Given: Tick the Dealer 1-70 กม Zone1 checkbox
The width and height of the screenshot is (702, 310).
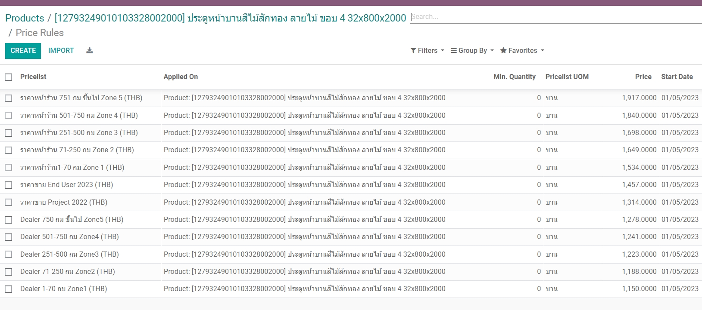Looking at the screenshot, I should point(9,289).
